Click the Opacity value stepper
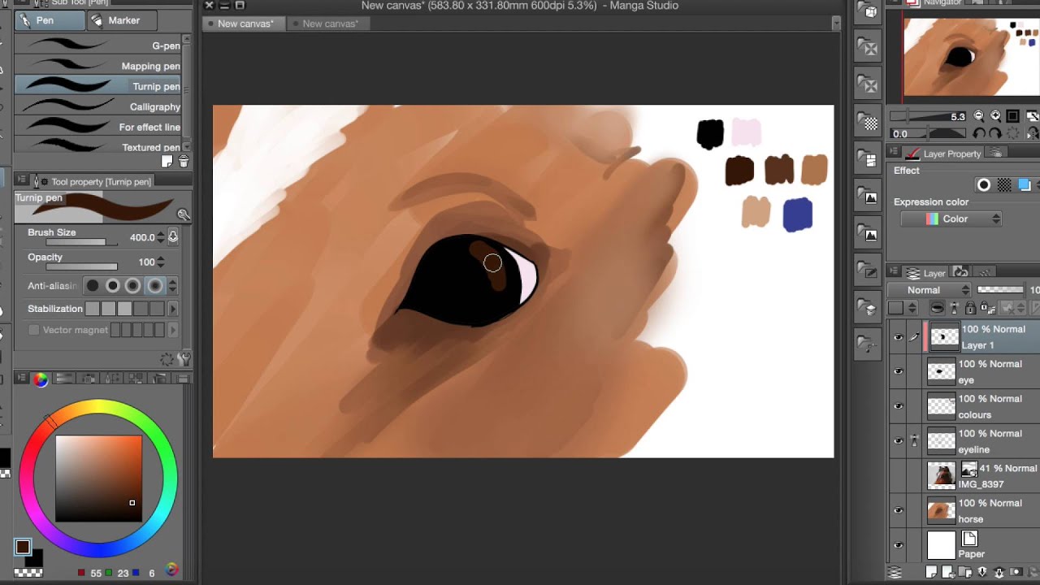The width and height of the screenshot is (1040, 585). click(x=160, y=262)
